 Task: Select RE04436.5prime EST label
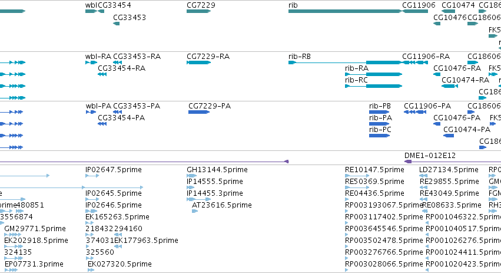coord(374,193)
